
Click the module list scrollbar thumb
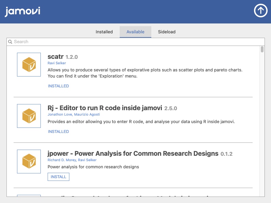click(262, 50)
